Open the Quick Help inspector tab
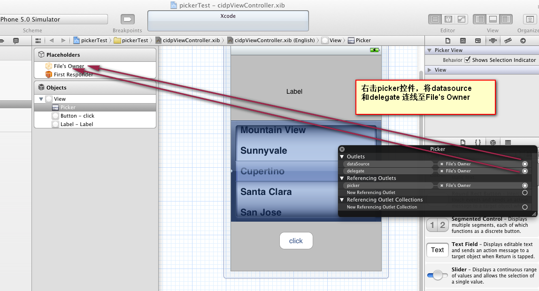 click(463, 40)
